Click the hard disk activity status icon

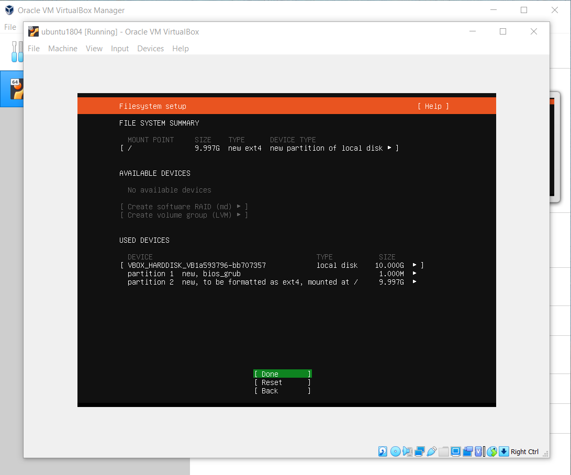[383, 451]
